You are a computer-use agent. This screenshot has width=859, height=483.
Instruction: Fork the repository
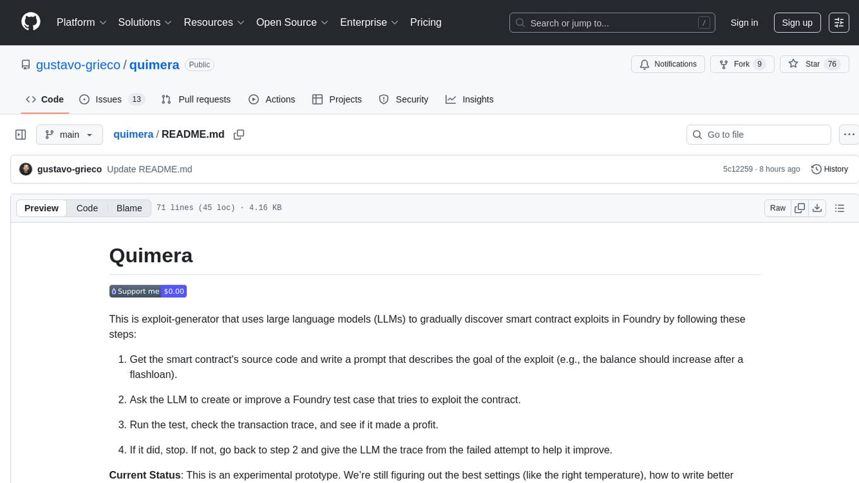pos(742,64)
